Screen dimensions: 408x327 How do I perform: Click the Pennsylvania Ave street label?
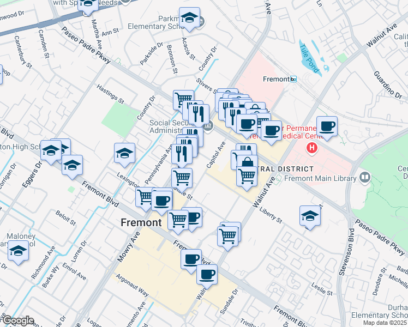click(x=158, y=165)
